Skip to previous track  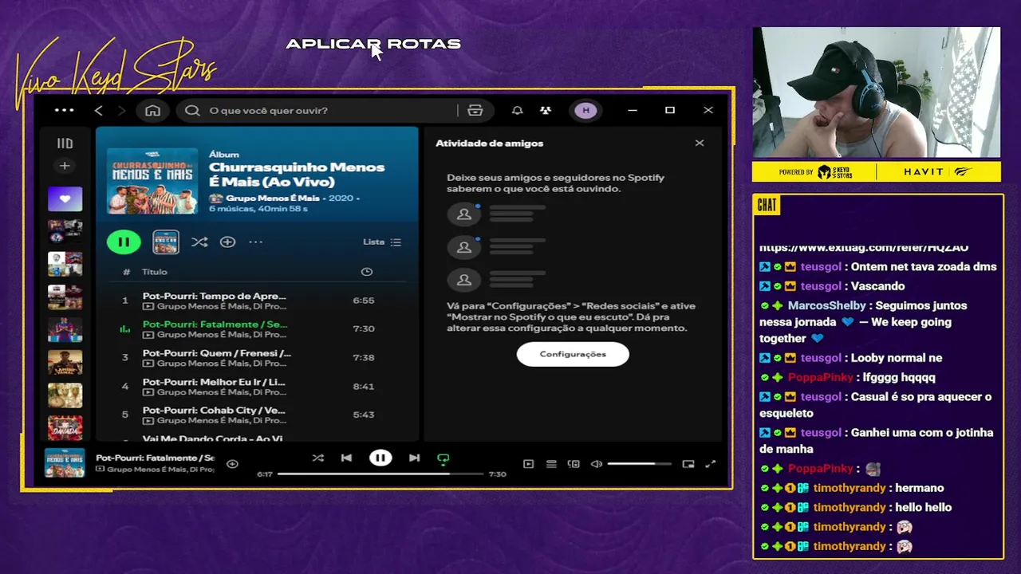point(346,458)
